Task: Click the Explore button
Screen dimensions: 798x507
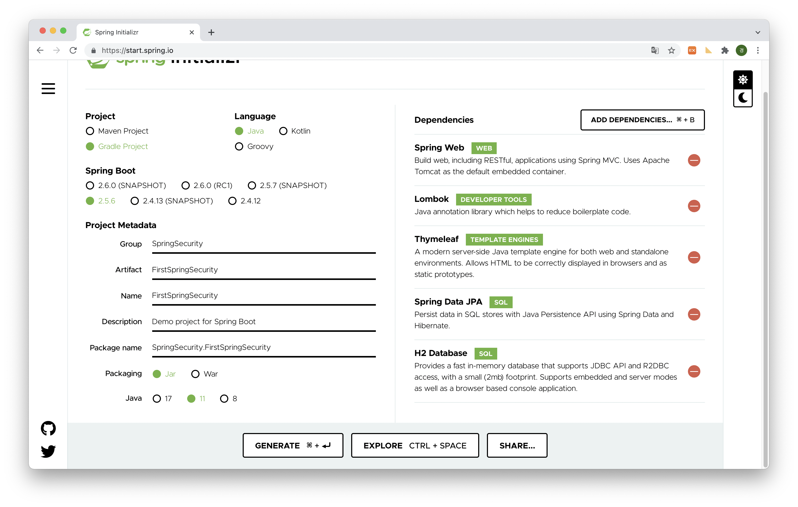Action: [415, 445]
